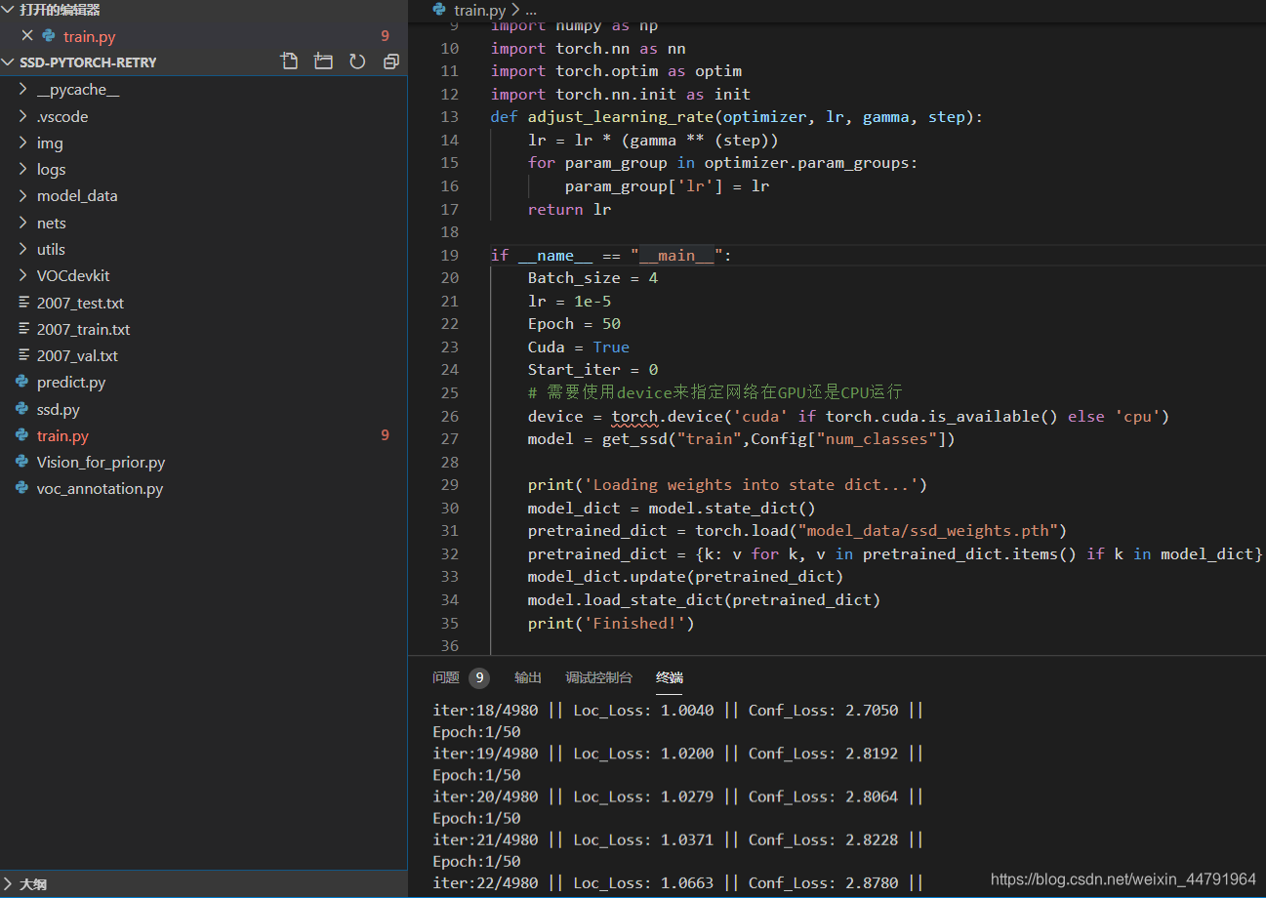1266x898 pixels.
Task: Click the problems count badge 9 on tab
Action: pos(478,677)
